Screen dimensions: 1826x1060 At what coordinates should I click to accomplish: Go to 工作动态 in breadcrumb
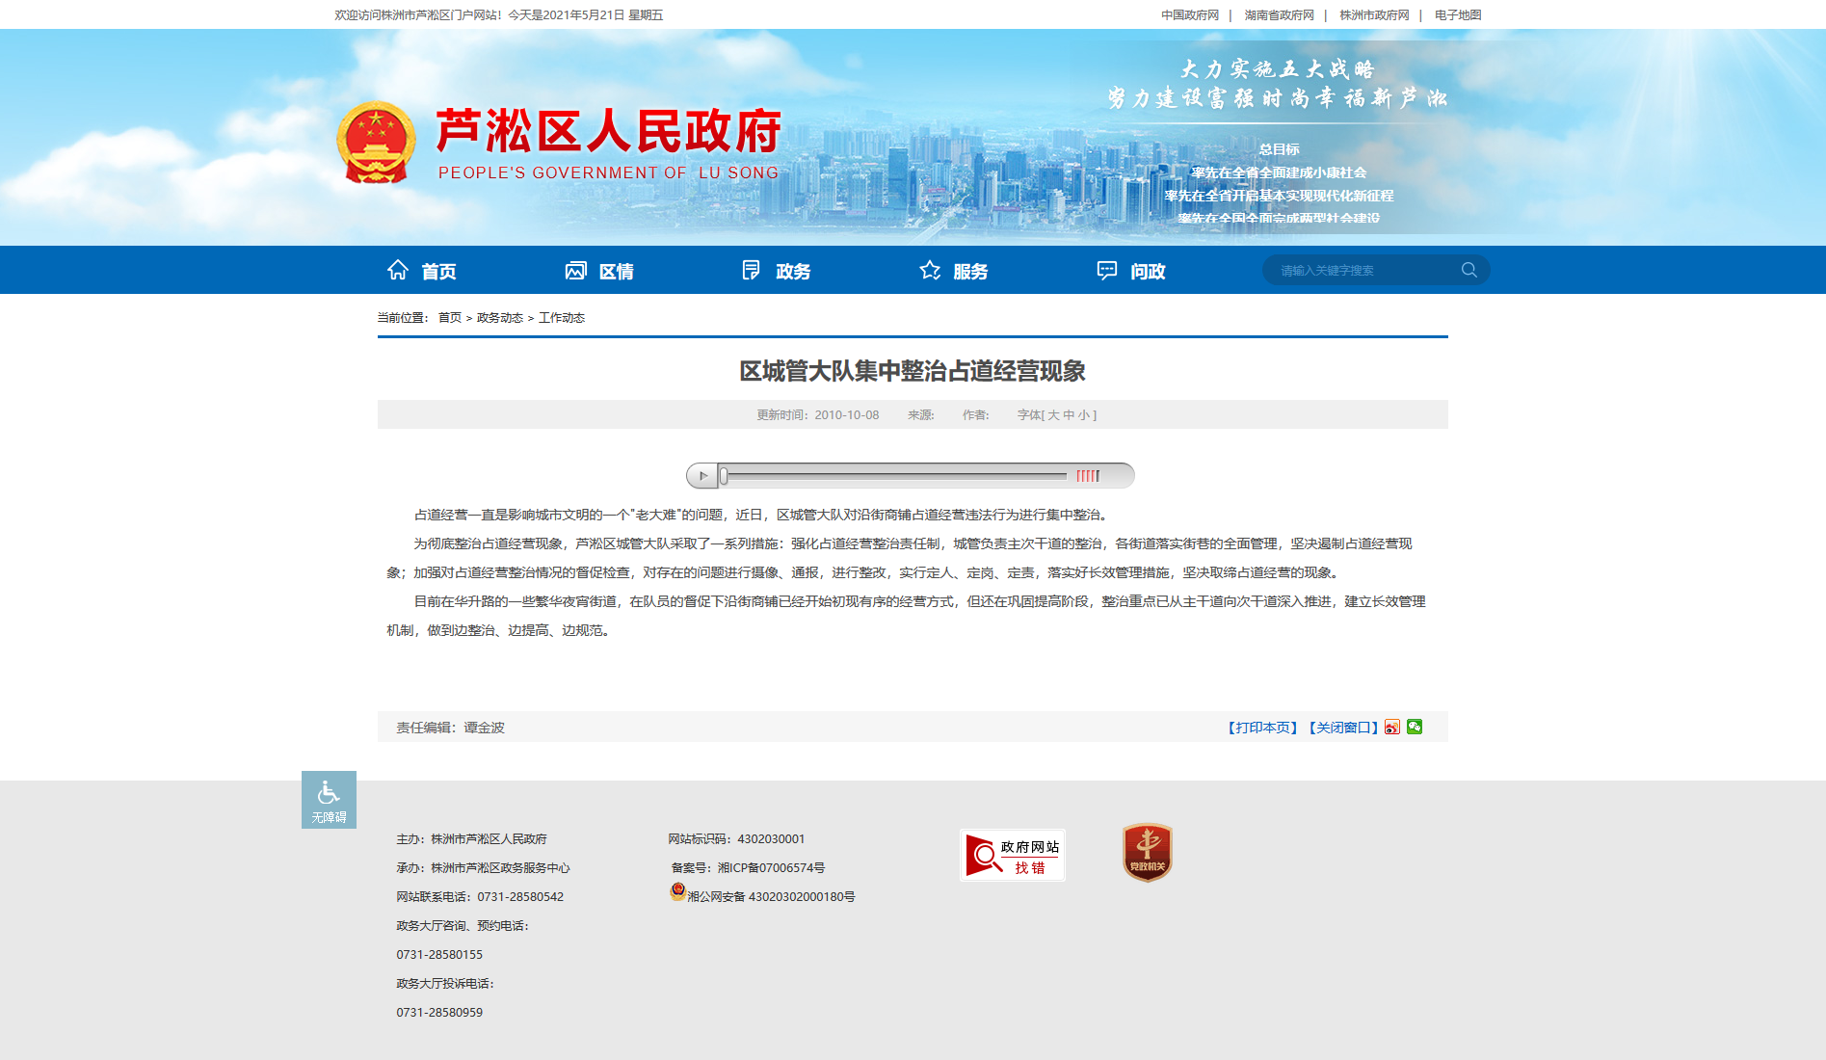coord(562,317)
